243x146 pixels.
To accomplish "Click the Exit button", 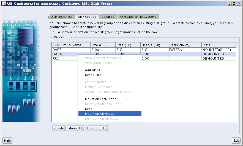I will (236, 141).
